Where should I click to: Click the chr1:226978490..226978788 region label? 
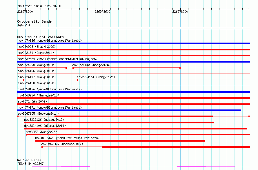39,6
